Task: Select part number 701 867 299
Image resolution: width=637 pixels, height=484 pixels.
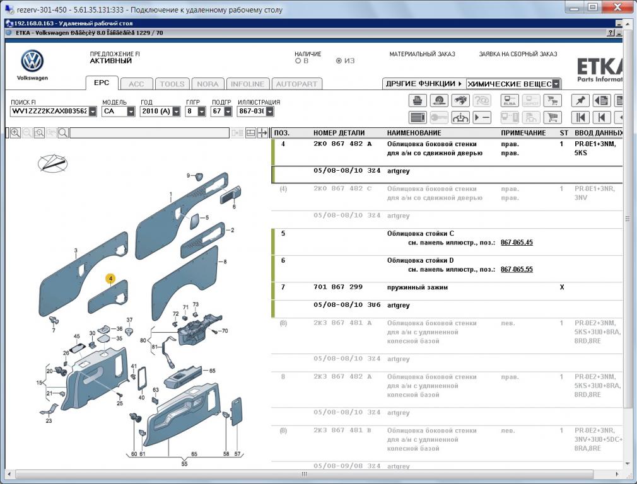Action: tap(338, 287)
